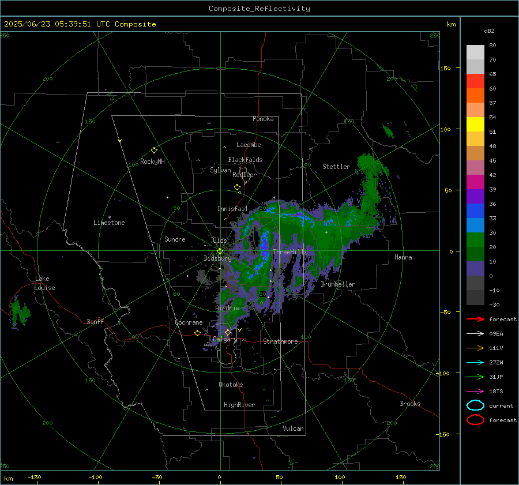Click the dBZ legend heading
The width and height of the screenshot is (519, 485).
point(489,31)
